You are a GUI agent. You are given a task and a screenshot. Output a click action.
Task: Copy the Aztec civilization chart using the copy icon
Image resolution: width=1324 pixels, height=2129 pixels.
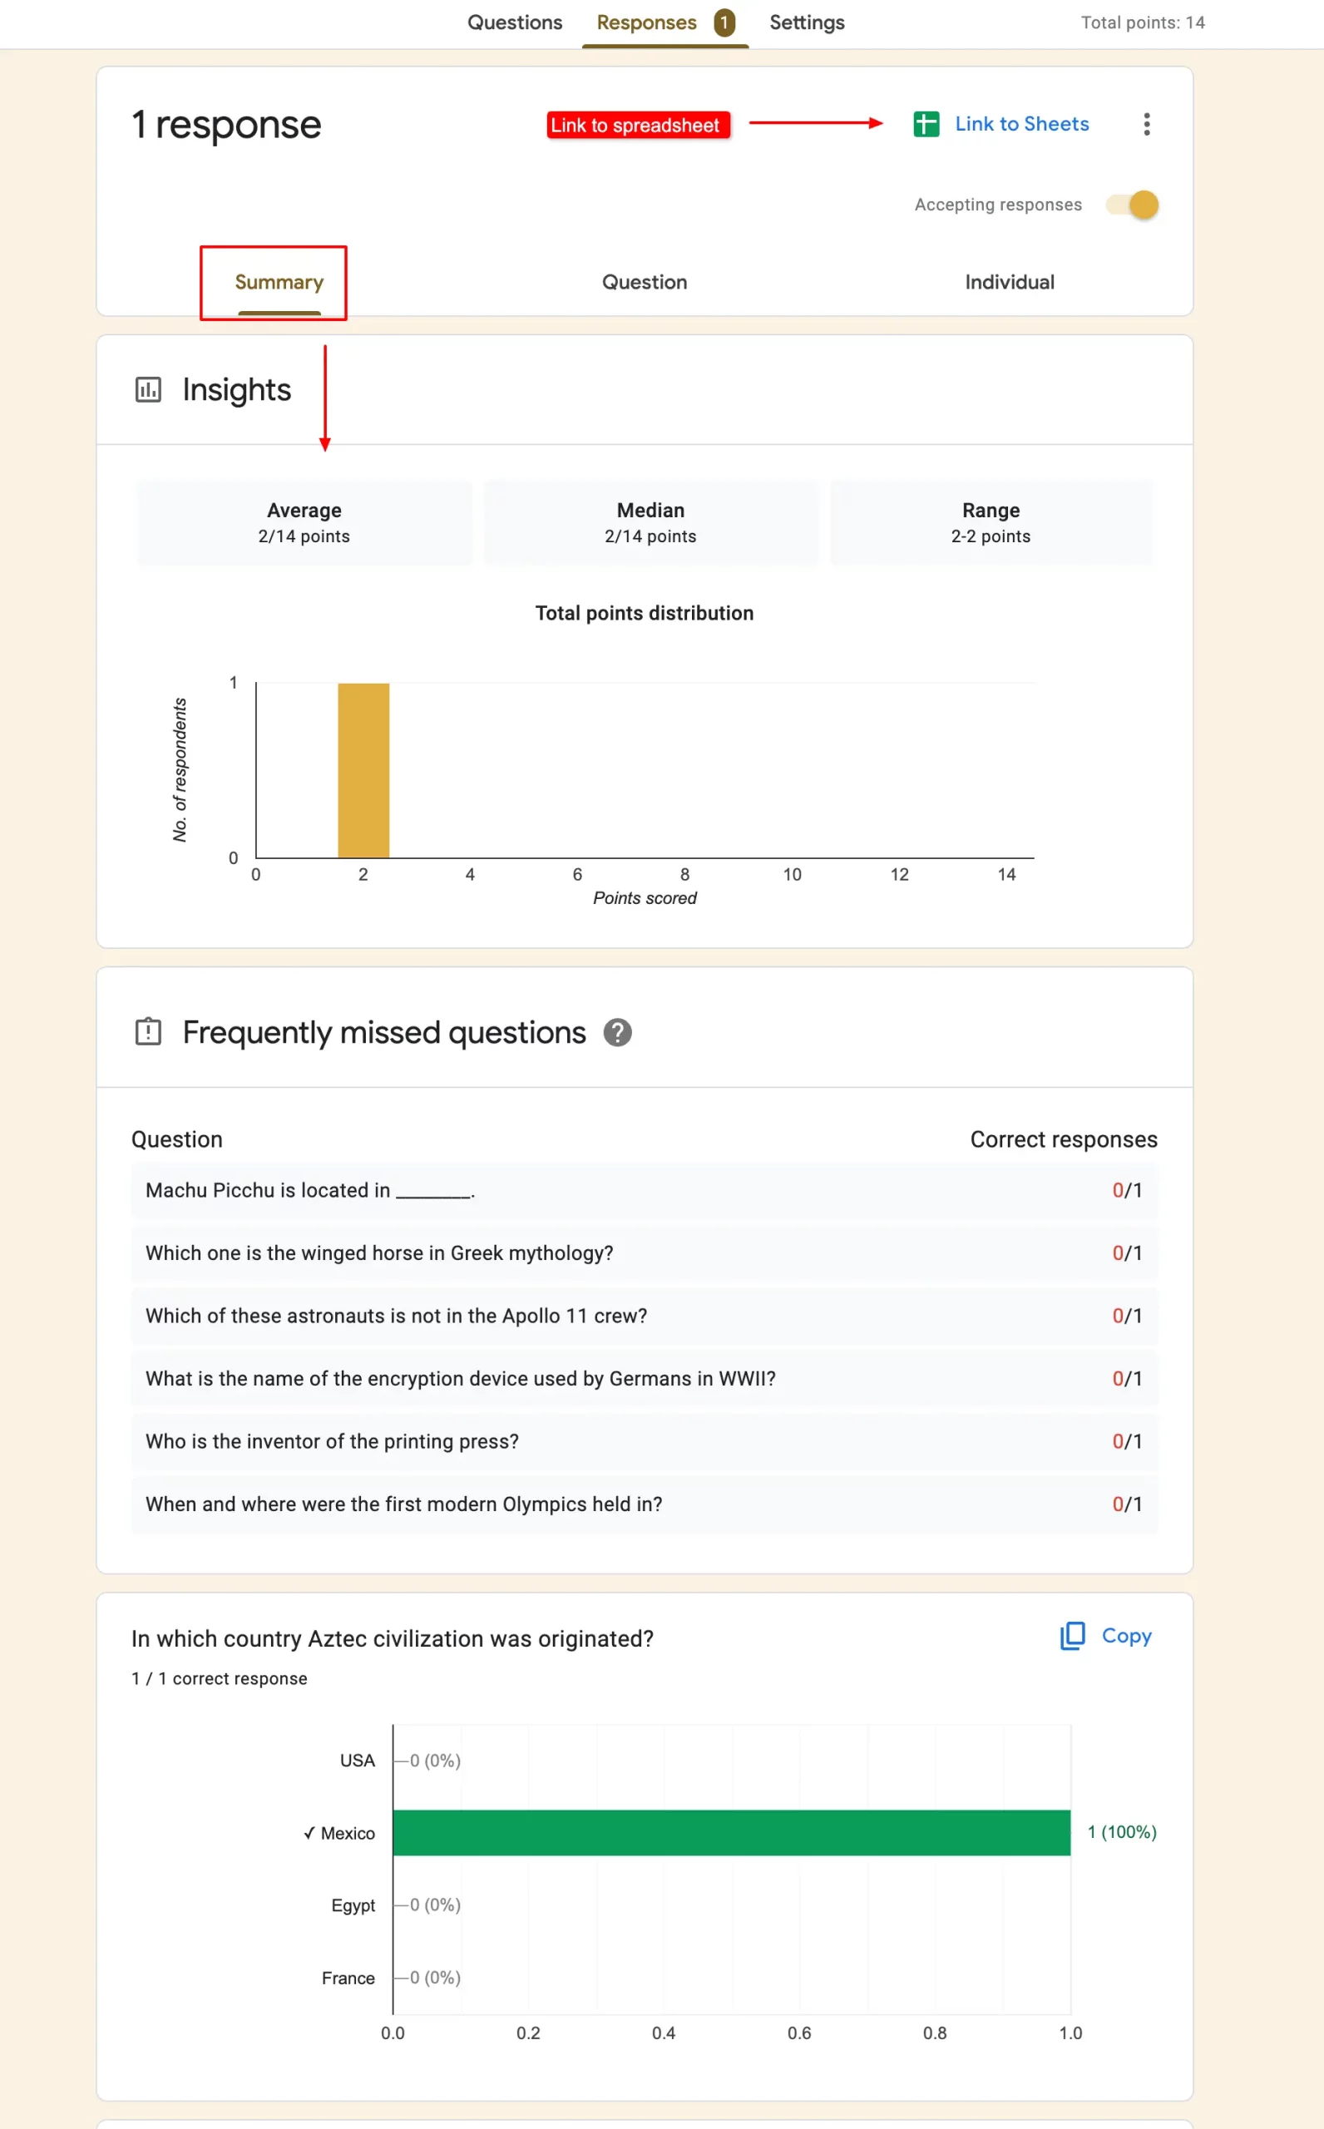pos(1072,1636)
